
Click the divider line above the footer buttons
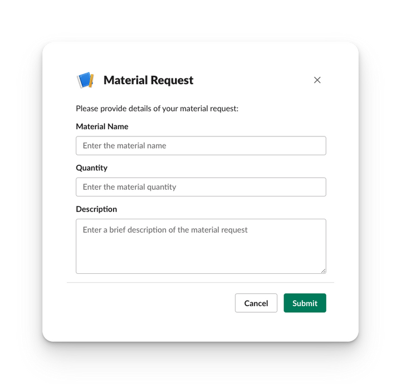[x=200, y=283]
